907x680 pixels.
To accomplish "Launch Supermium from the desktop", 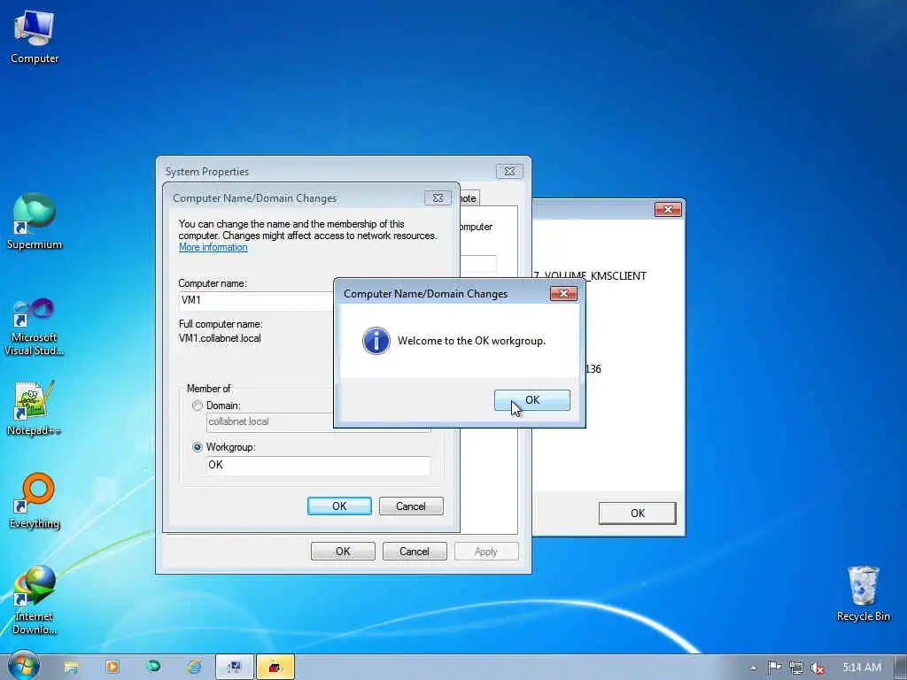I will coord(35,220).
